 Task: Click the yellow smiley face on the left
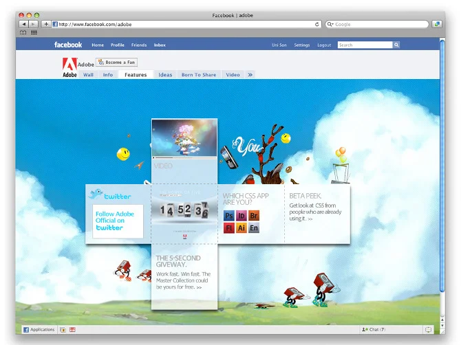pos(123,154)
